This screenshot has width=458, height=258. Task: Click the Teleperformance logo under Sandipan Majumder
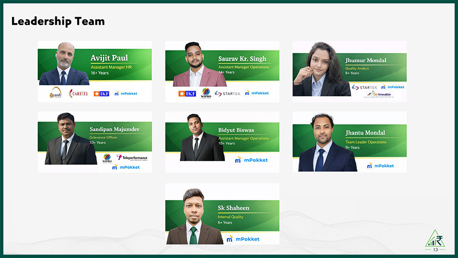[x=132, y=158]
